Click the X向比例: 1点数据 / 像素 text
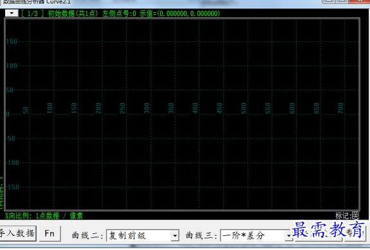This screenshot has width=370, height=250. tap(44, 216)
